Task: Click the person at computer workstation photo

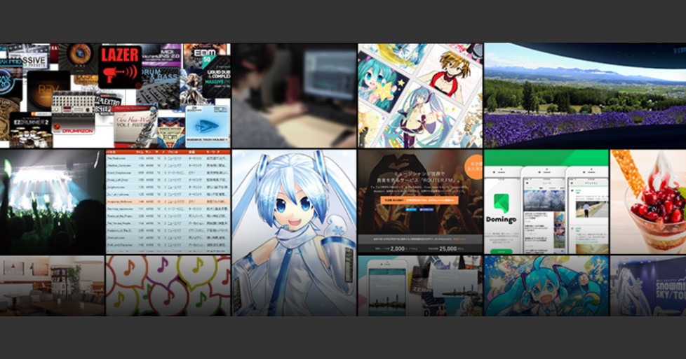Action: tap(294, 95)
